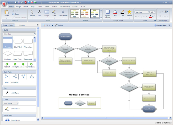This screenshot has height=125, width=173.
Task: Open the Table ribbon tab
Action: pyautogui.click(x=39, y=7)
